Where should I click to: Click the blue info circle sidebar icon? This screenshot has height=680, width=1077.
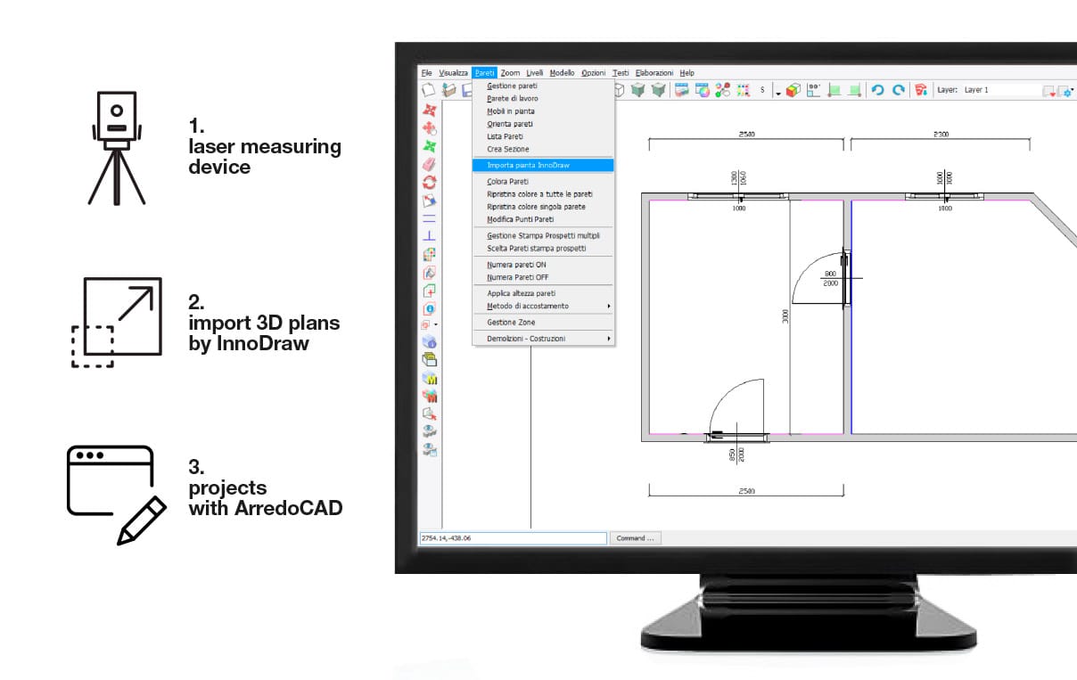429,308
